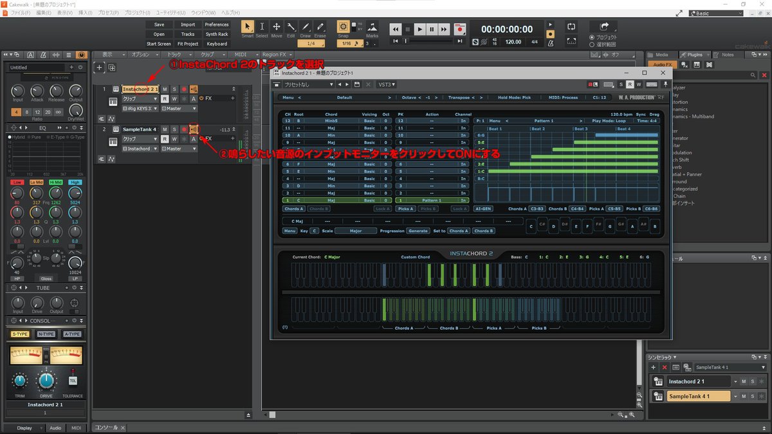The height and width of the screenshot is (434, 772).
Task: Rewind the transport
Action: [x=395, y=29]
